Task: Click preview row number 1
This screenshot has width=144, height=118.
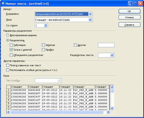Action: [9, 90]
